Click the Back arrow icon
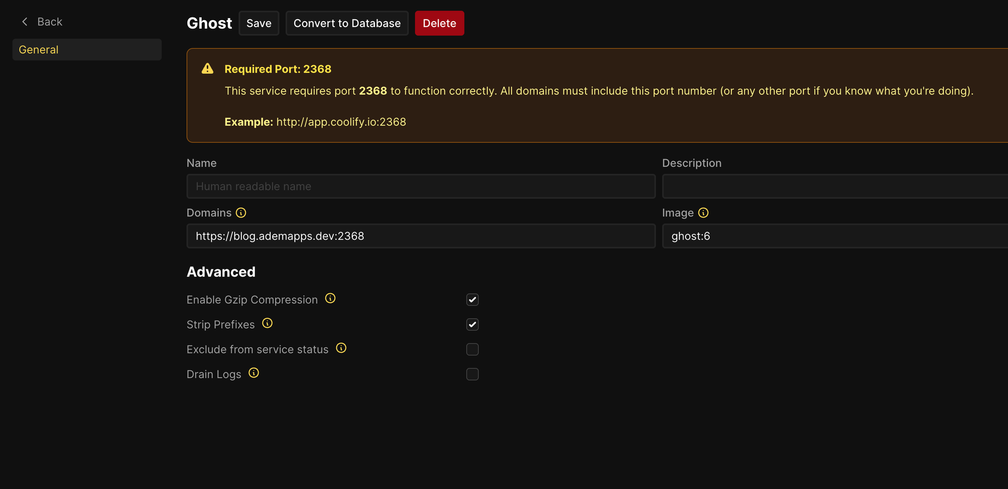This screenshot has height=489, width=1008. point(25,22)
